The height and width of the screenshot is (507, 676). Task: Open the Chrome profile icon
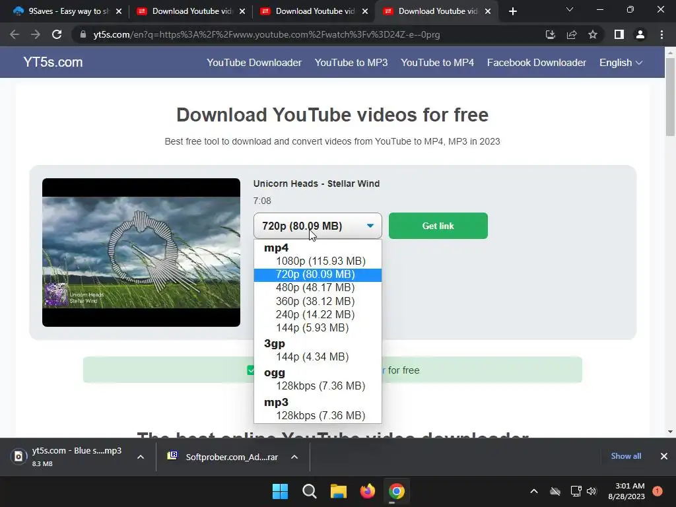[640, 34]
